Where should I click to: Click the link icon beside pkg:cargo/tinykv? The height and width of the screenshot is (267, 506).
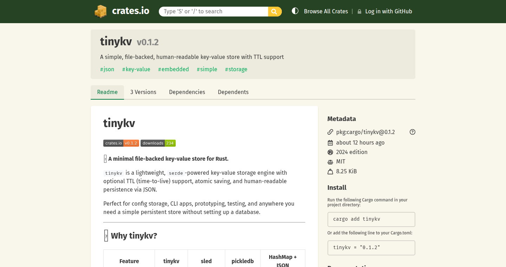coord(330,132)
